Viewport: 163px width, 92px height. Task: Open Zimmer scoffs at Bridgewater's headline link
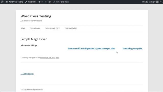[x=91, y=48]
